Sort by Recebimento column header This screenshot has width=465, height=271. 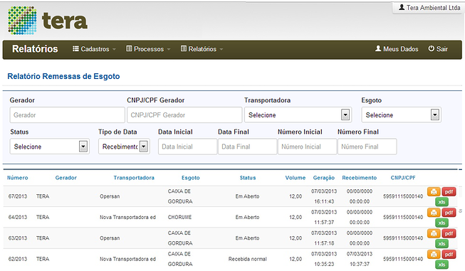360,178
